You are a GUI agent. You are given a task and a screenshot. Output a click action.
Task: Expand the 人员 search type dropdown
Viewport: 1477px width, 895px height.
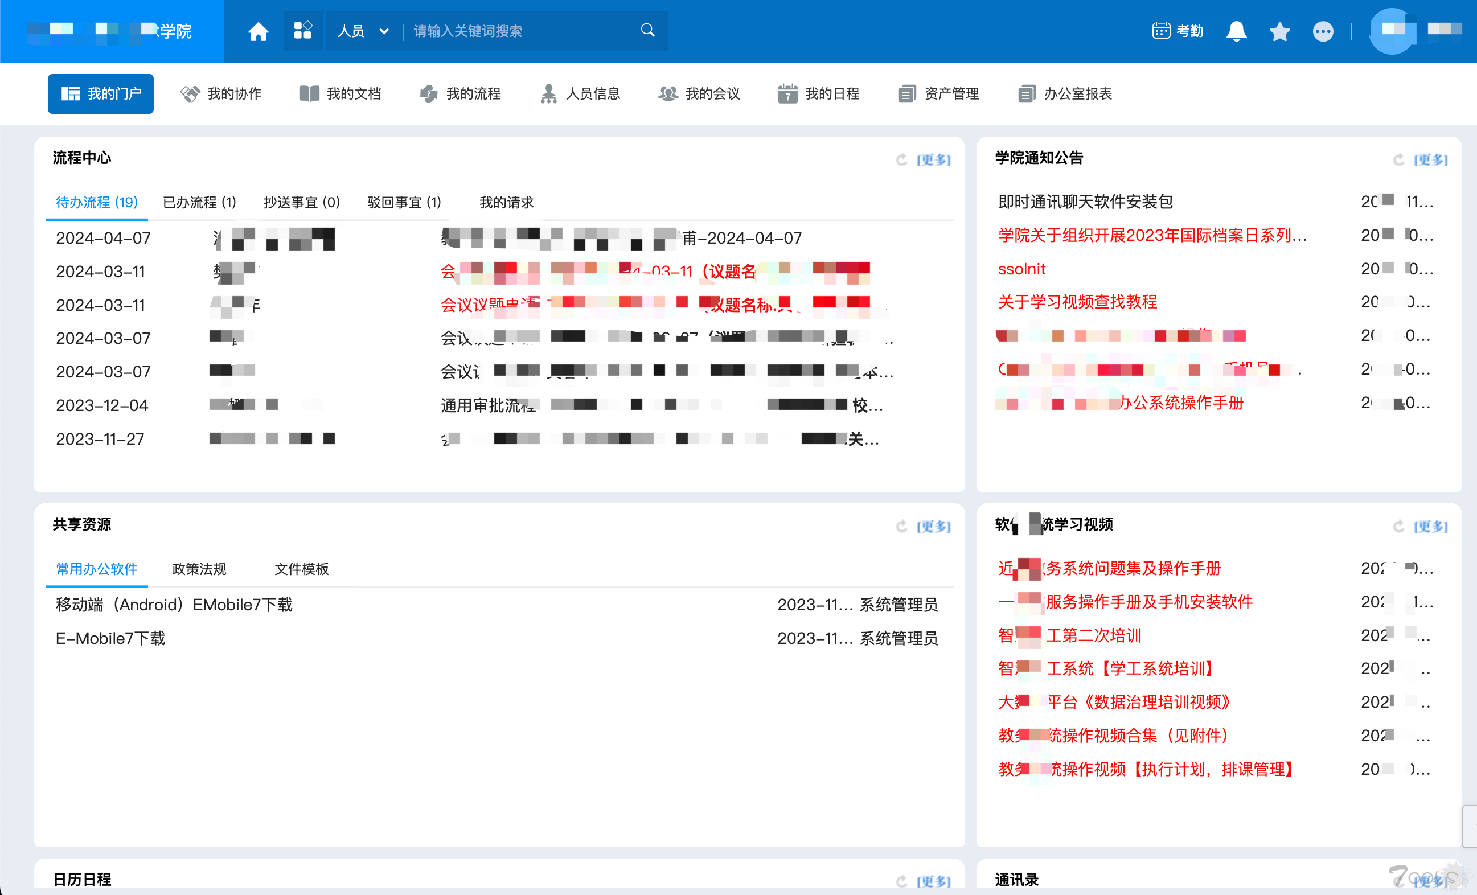(363, 31)
